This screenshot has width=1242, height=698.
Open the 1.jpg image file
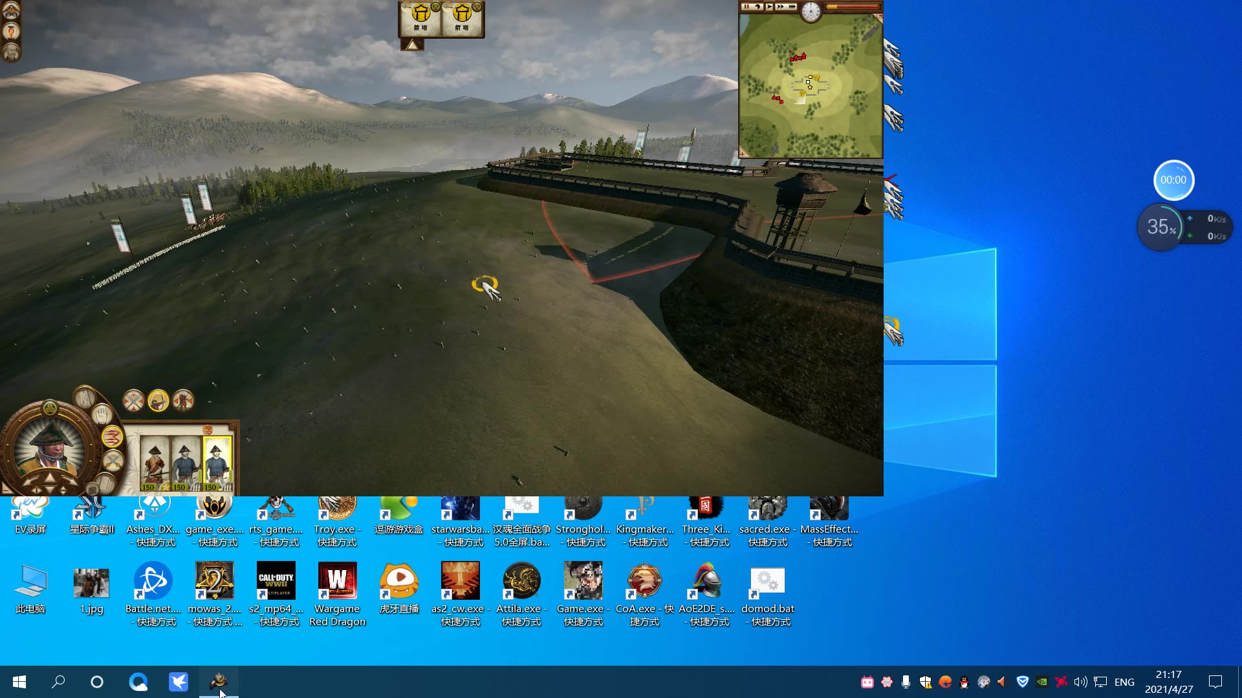point(91,589)
